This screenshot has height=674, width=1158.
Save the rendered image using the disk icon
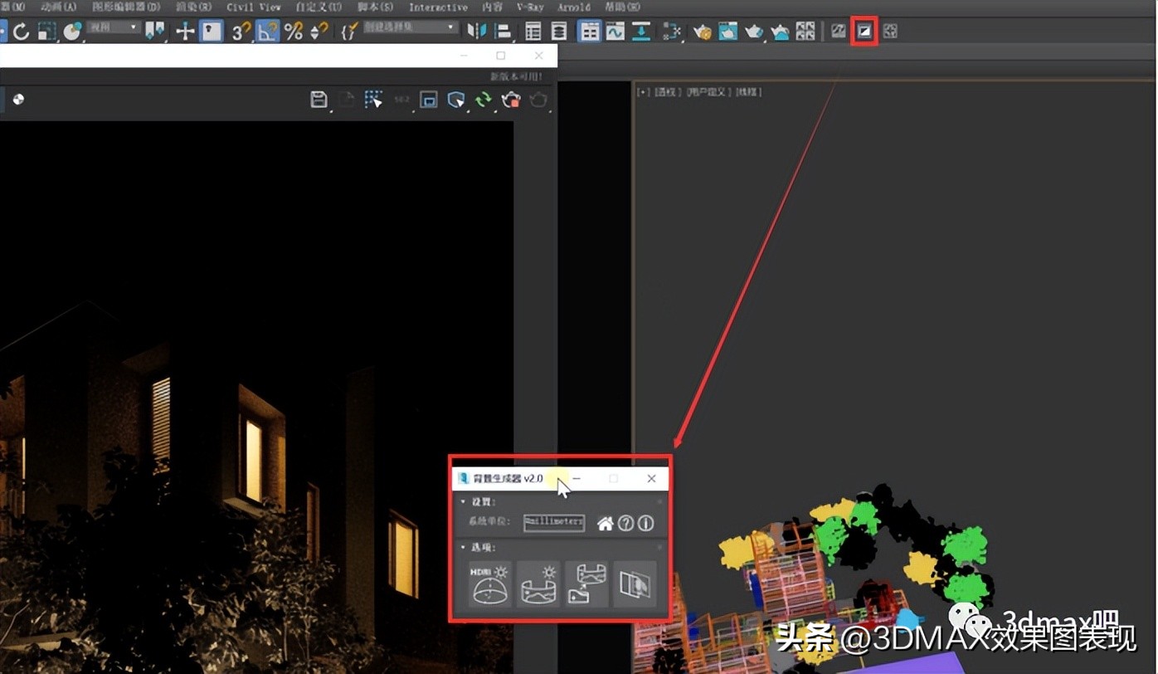click(x=319, y=99)
